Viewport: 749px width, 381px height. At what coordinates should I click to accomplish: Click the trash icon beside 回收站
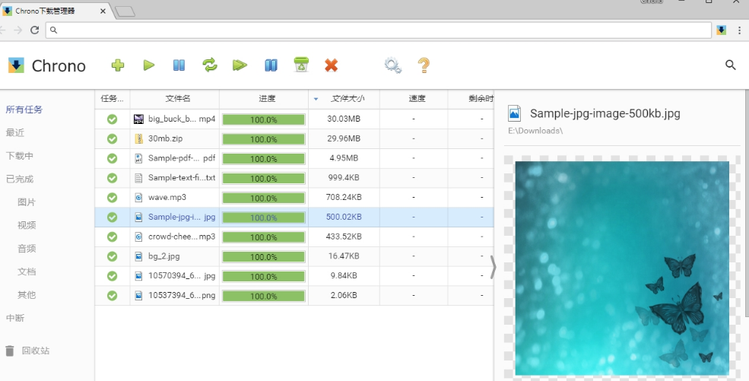(x=10, y=351)
